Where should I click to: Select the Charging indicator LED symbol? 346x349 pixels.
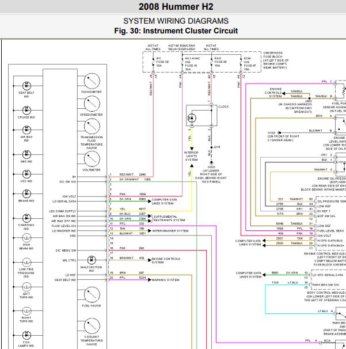[26, 218]
